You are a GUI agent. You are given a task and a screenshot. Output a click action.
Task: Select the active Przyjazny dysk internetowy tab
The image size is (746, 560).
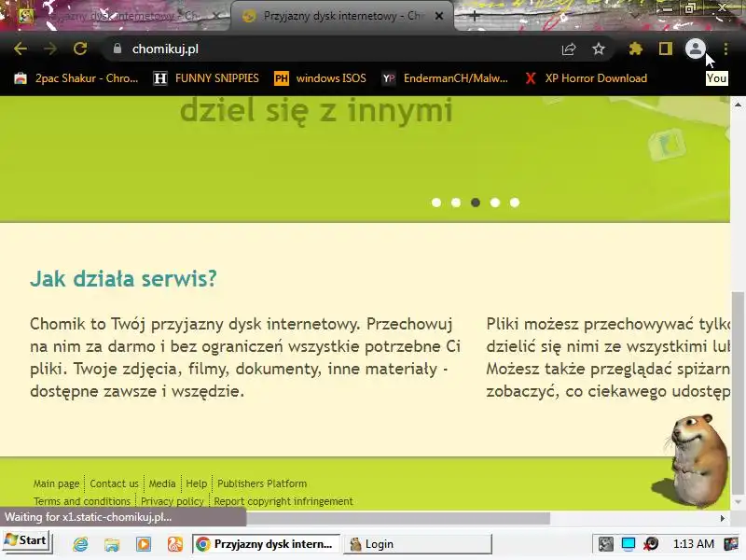click(x=340, y=16)
